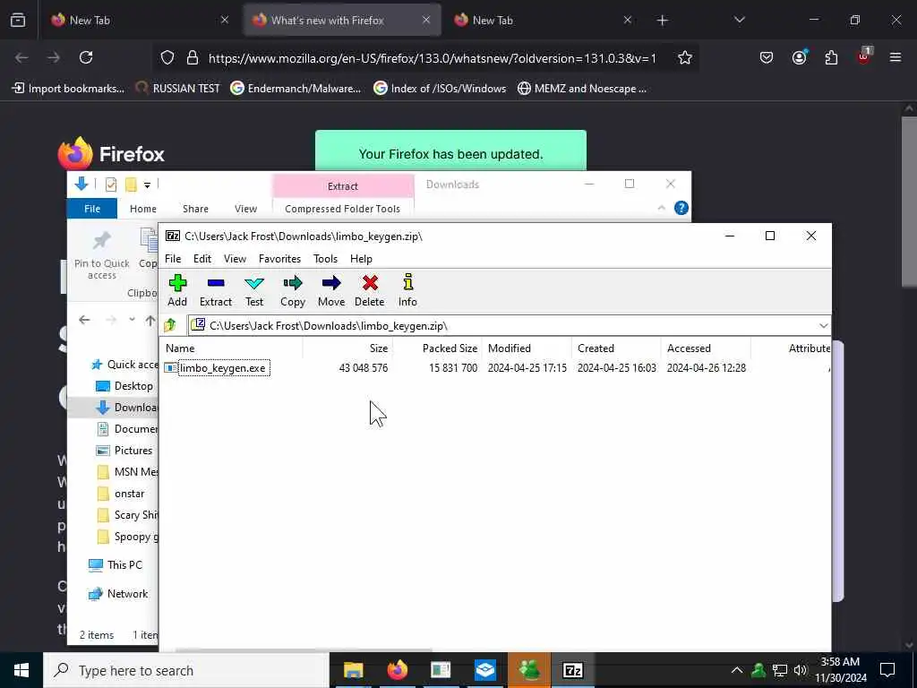Open the Firefox hamburger application menu

896,57
